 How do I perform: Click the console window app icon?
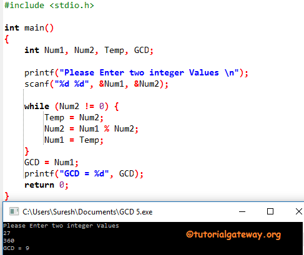tap(14, 211)
